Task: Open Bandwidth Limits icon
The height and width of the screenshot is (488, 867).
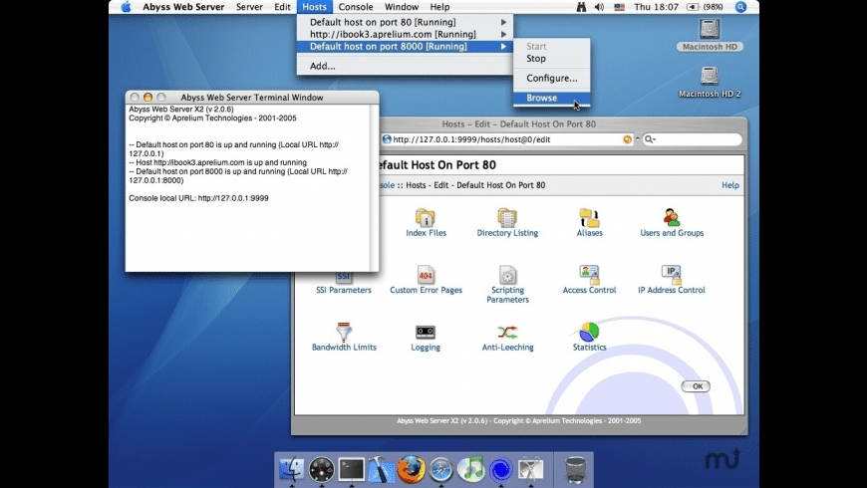Action: coord(344,332)
